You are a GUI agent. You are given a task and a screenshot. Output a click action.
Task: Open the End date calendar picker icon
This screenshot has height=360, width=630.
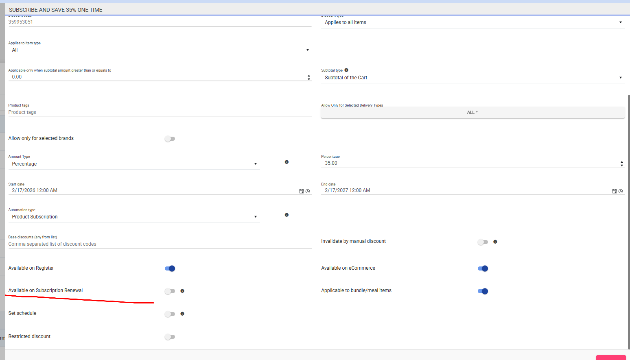coord(614,191)
